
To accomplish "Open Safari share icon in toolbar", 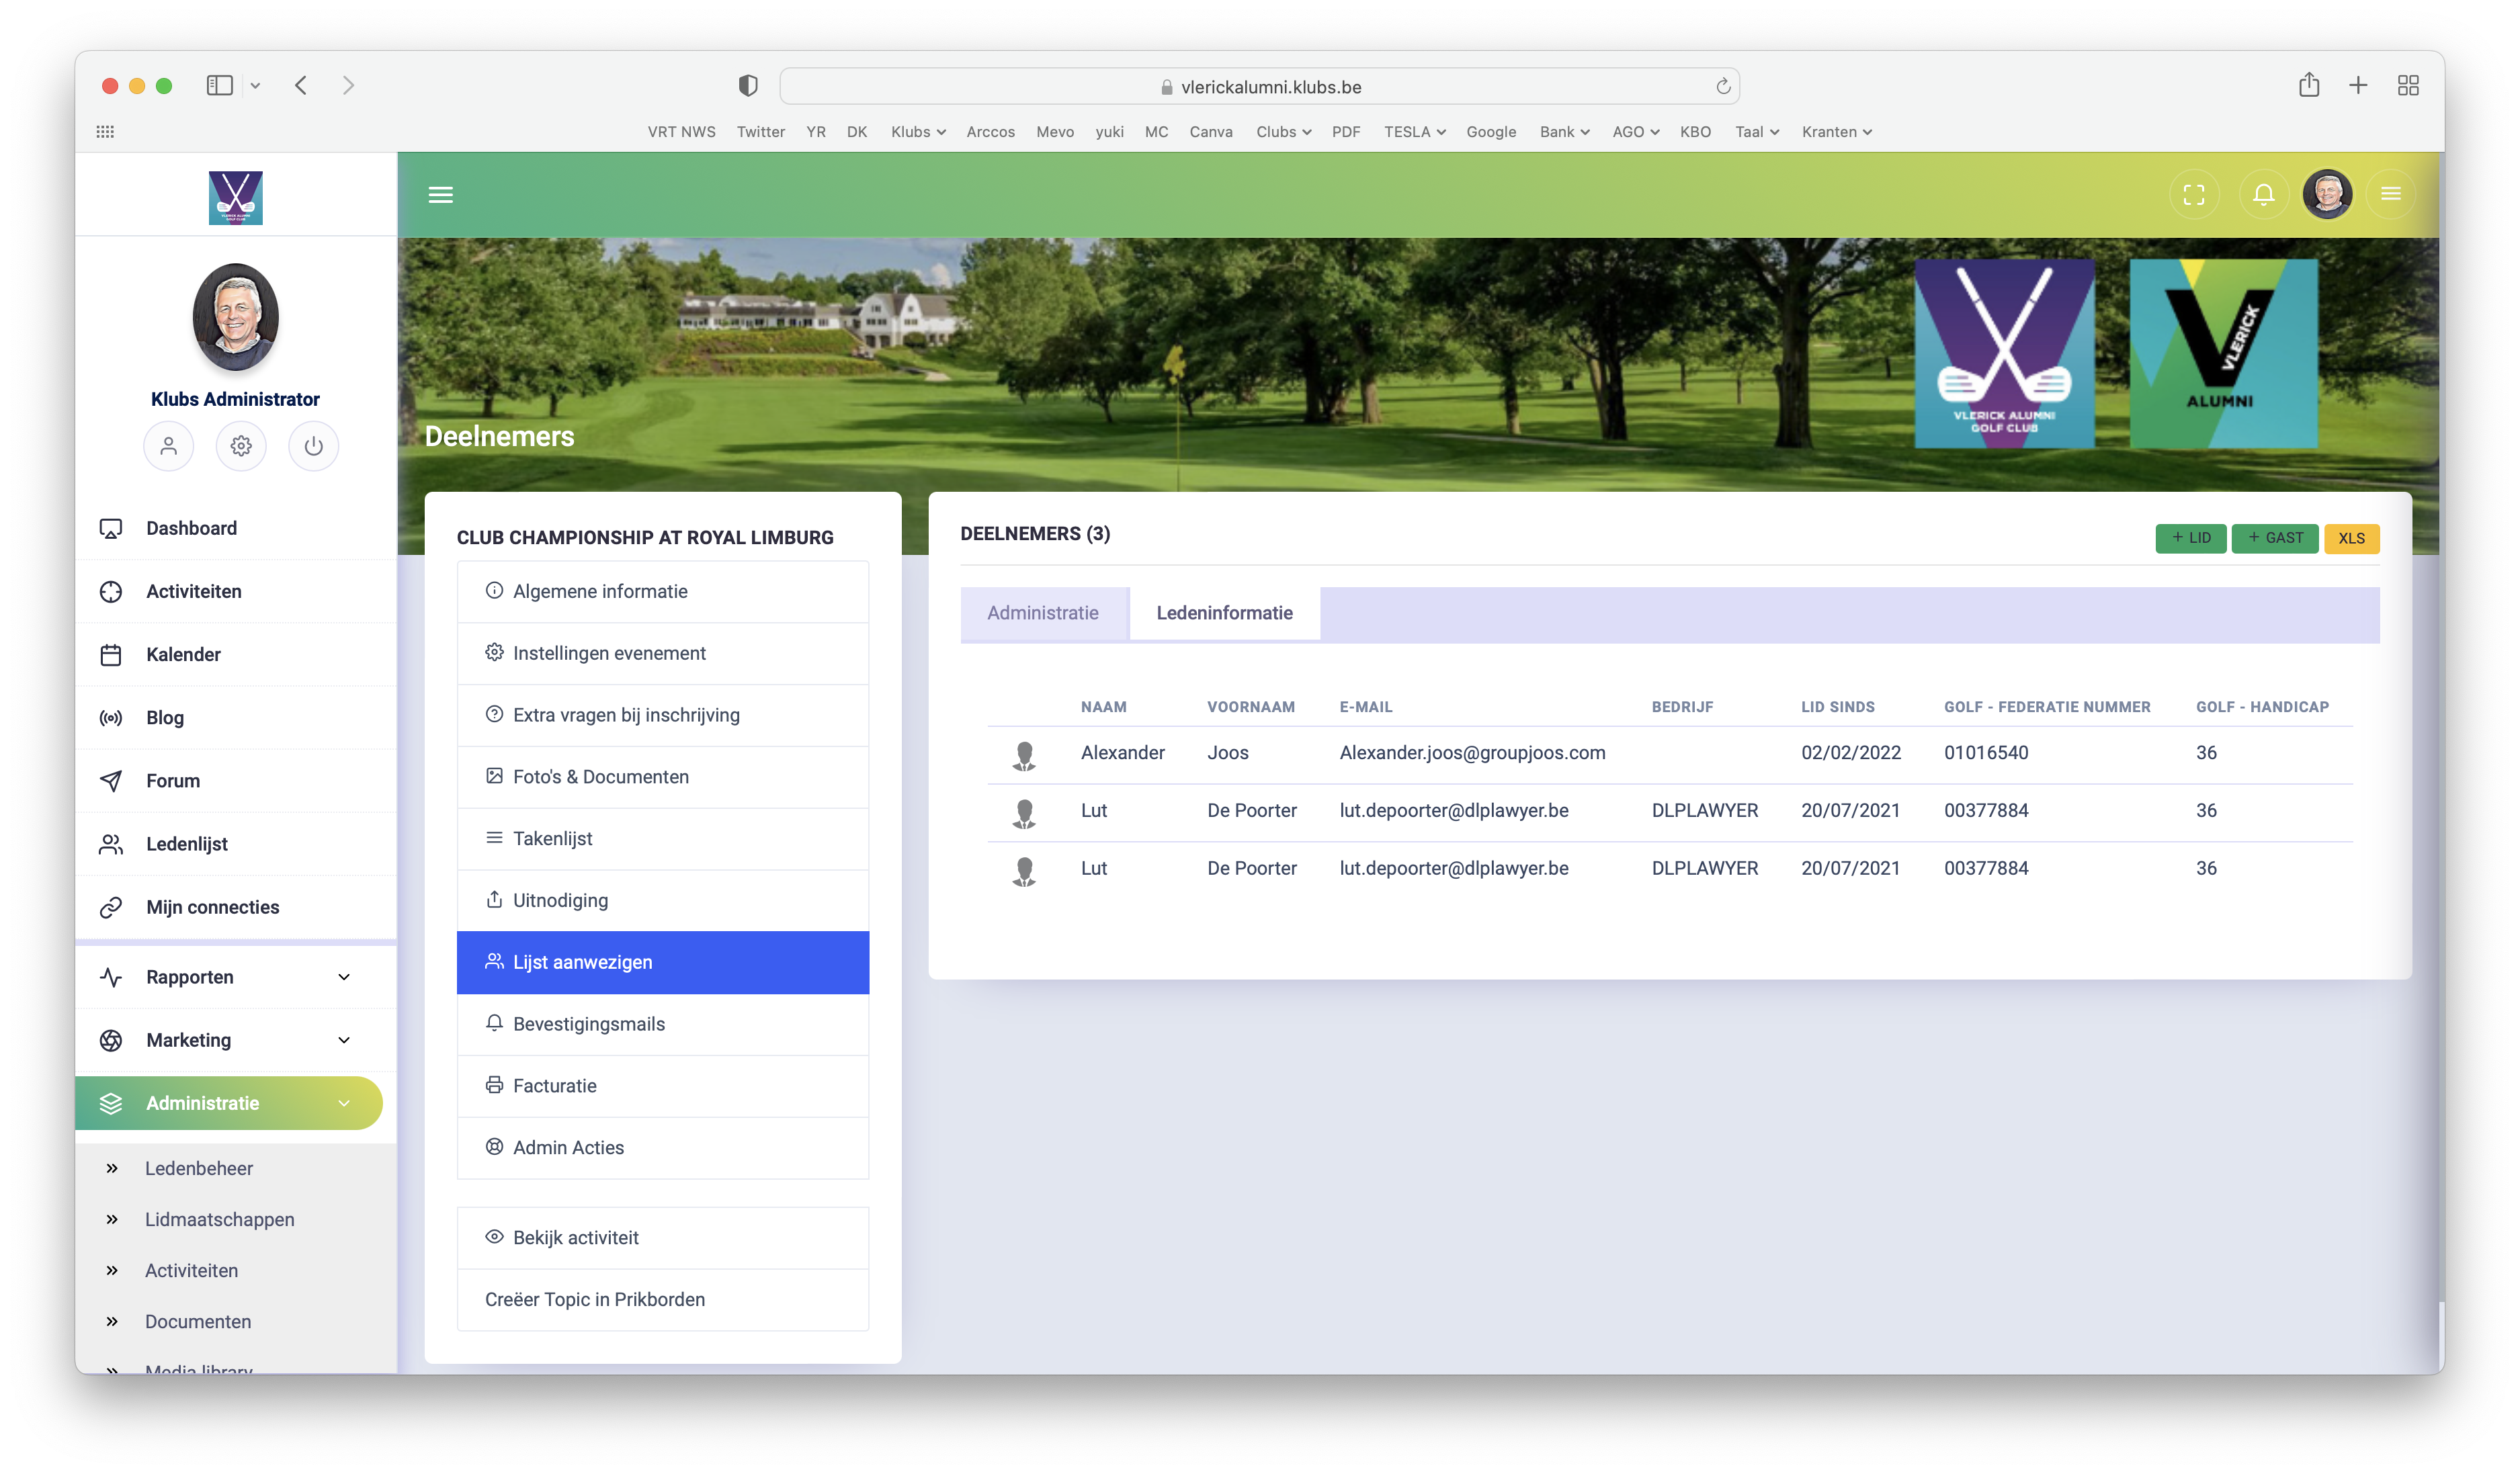I will click(2308, 86).
